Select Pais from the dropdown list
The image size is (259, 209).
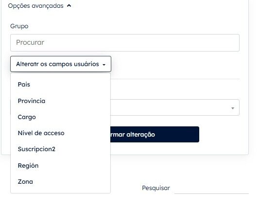click(x=24, y=85)
